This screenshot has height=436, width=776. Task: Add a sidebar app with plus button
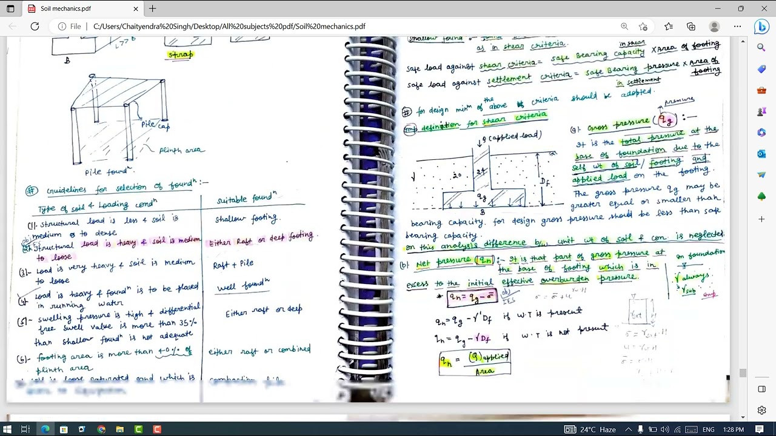pyautogui.click(x=761, y=219)
